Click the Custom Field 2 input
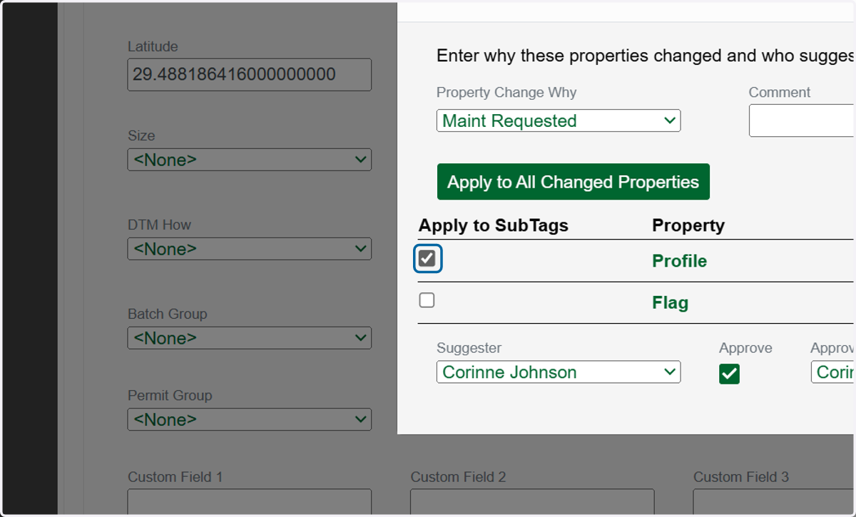The height and width of the screenshot is (517, 856). [532, 502]
